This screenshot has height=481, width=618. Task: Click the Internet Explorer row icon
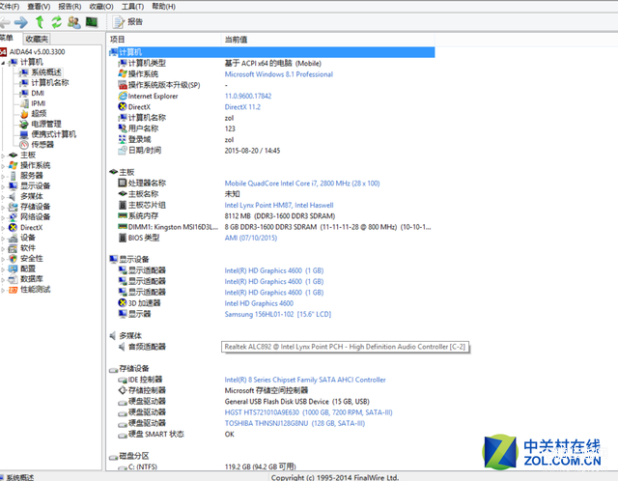(x=123, y=96)
